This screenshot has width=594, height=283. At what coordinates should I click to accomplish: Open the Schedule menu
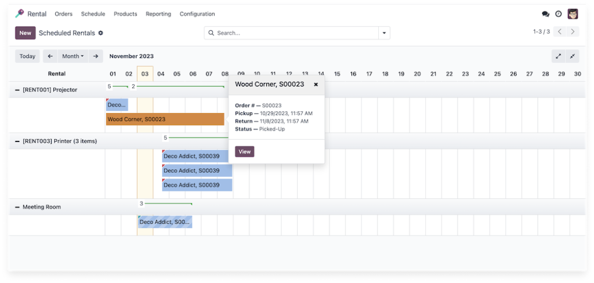[93, 14]
